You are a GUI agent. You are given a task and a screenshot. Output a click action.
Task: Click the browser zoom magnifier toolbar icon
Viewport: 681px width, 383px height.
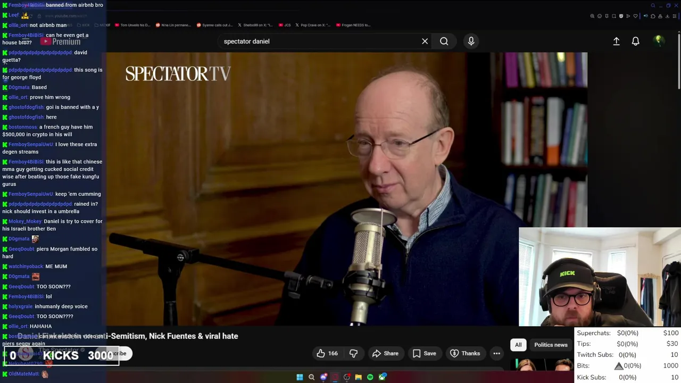[x=592, y=16]
